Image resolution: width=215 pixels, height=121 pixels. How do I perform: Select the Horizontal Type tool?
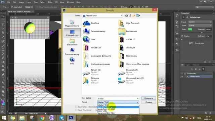pos(3,79)
